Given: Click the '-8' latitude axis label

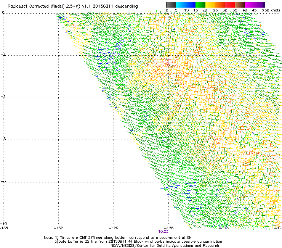Looking at the screenshot, I should click(x=3, y=181).
